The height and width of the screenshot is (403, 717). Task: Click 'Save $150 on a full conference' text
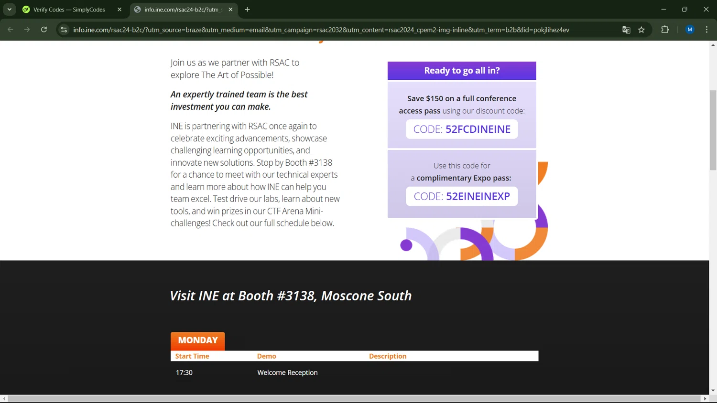coord(462,98)
